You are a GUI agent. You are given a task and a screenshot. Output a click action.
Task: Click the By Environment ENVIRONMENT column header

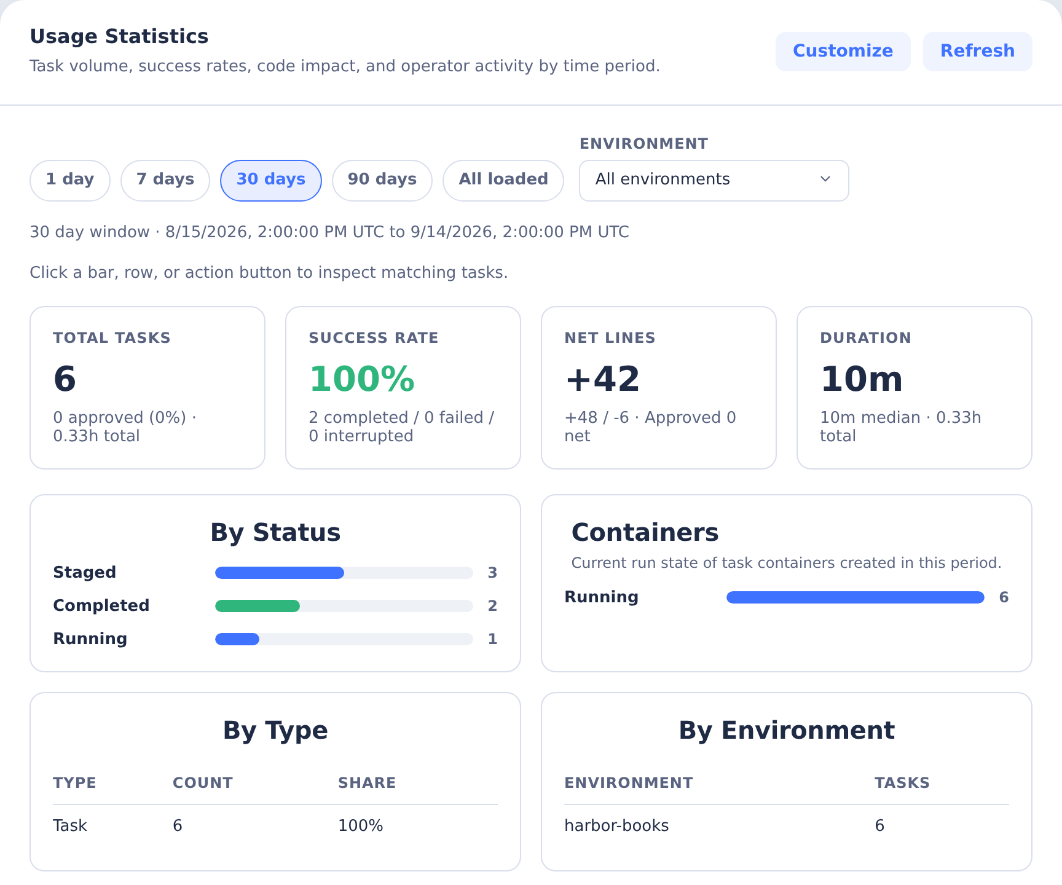(x=629, y=783)
